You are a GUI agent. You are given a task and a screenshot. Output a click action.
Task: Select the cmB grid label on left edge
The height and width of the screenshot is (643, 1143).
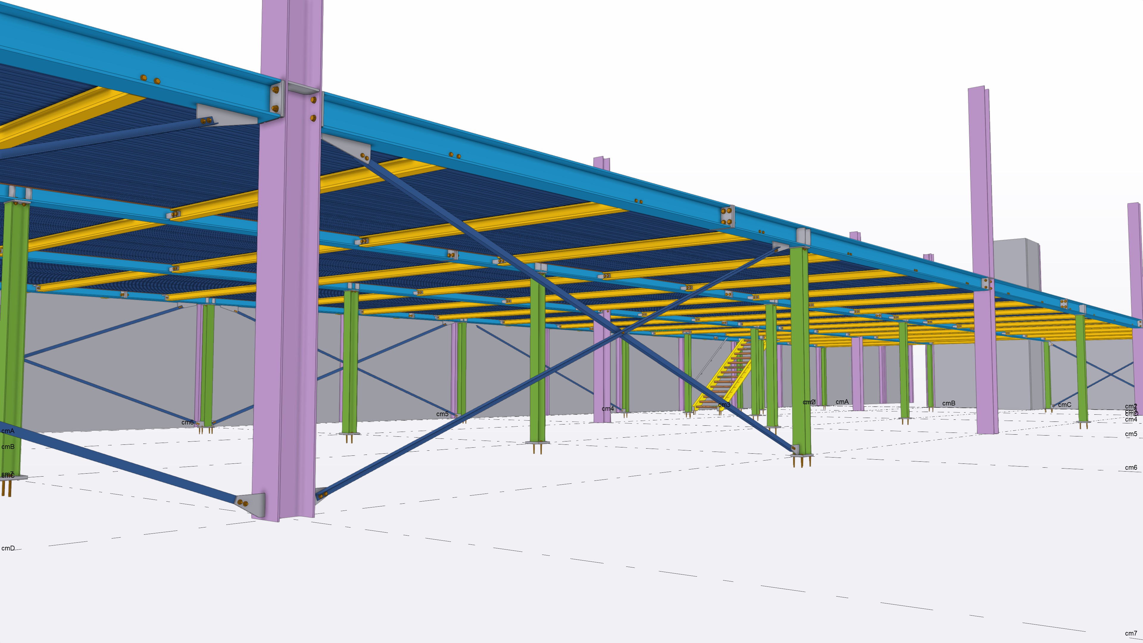8,447
